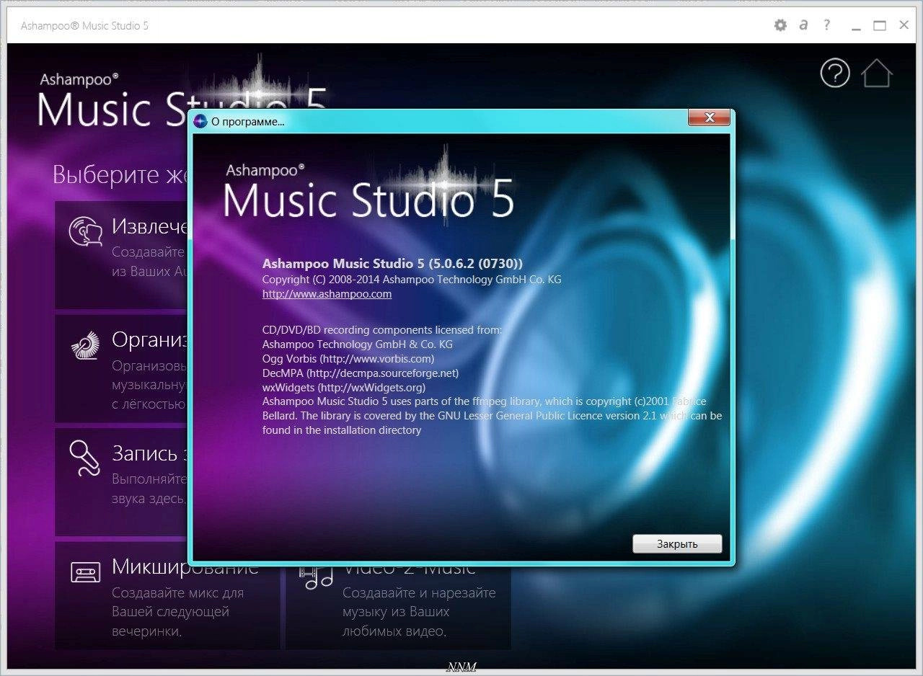The width and height of the screenshot is (923, 676).
Task: Open the http://www.ashampoo.com link
Action: click(327, 294)
